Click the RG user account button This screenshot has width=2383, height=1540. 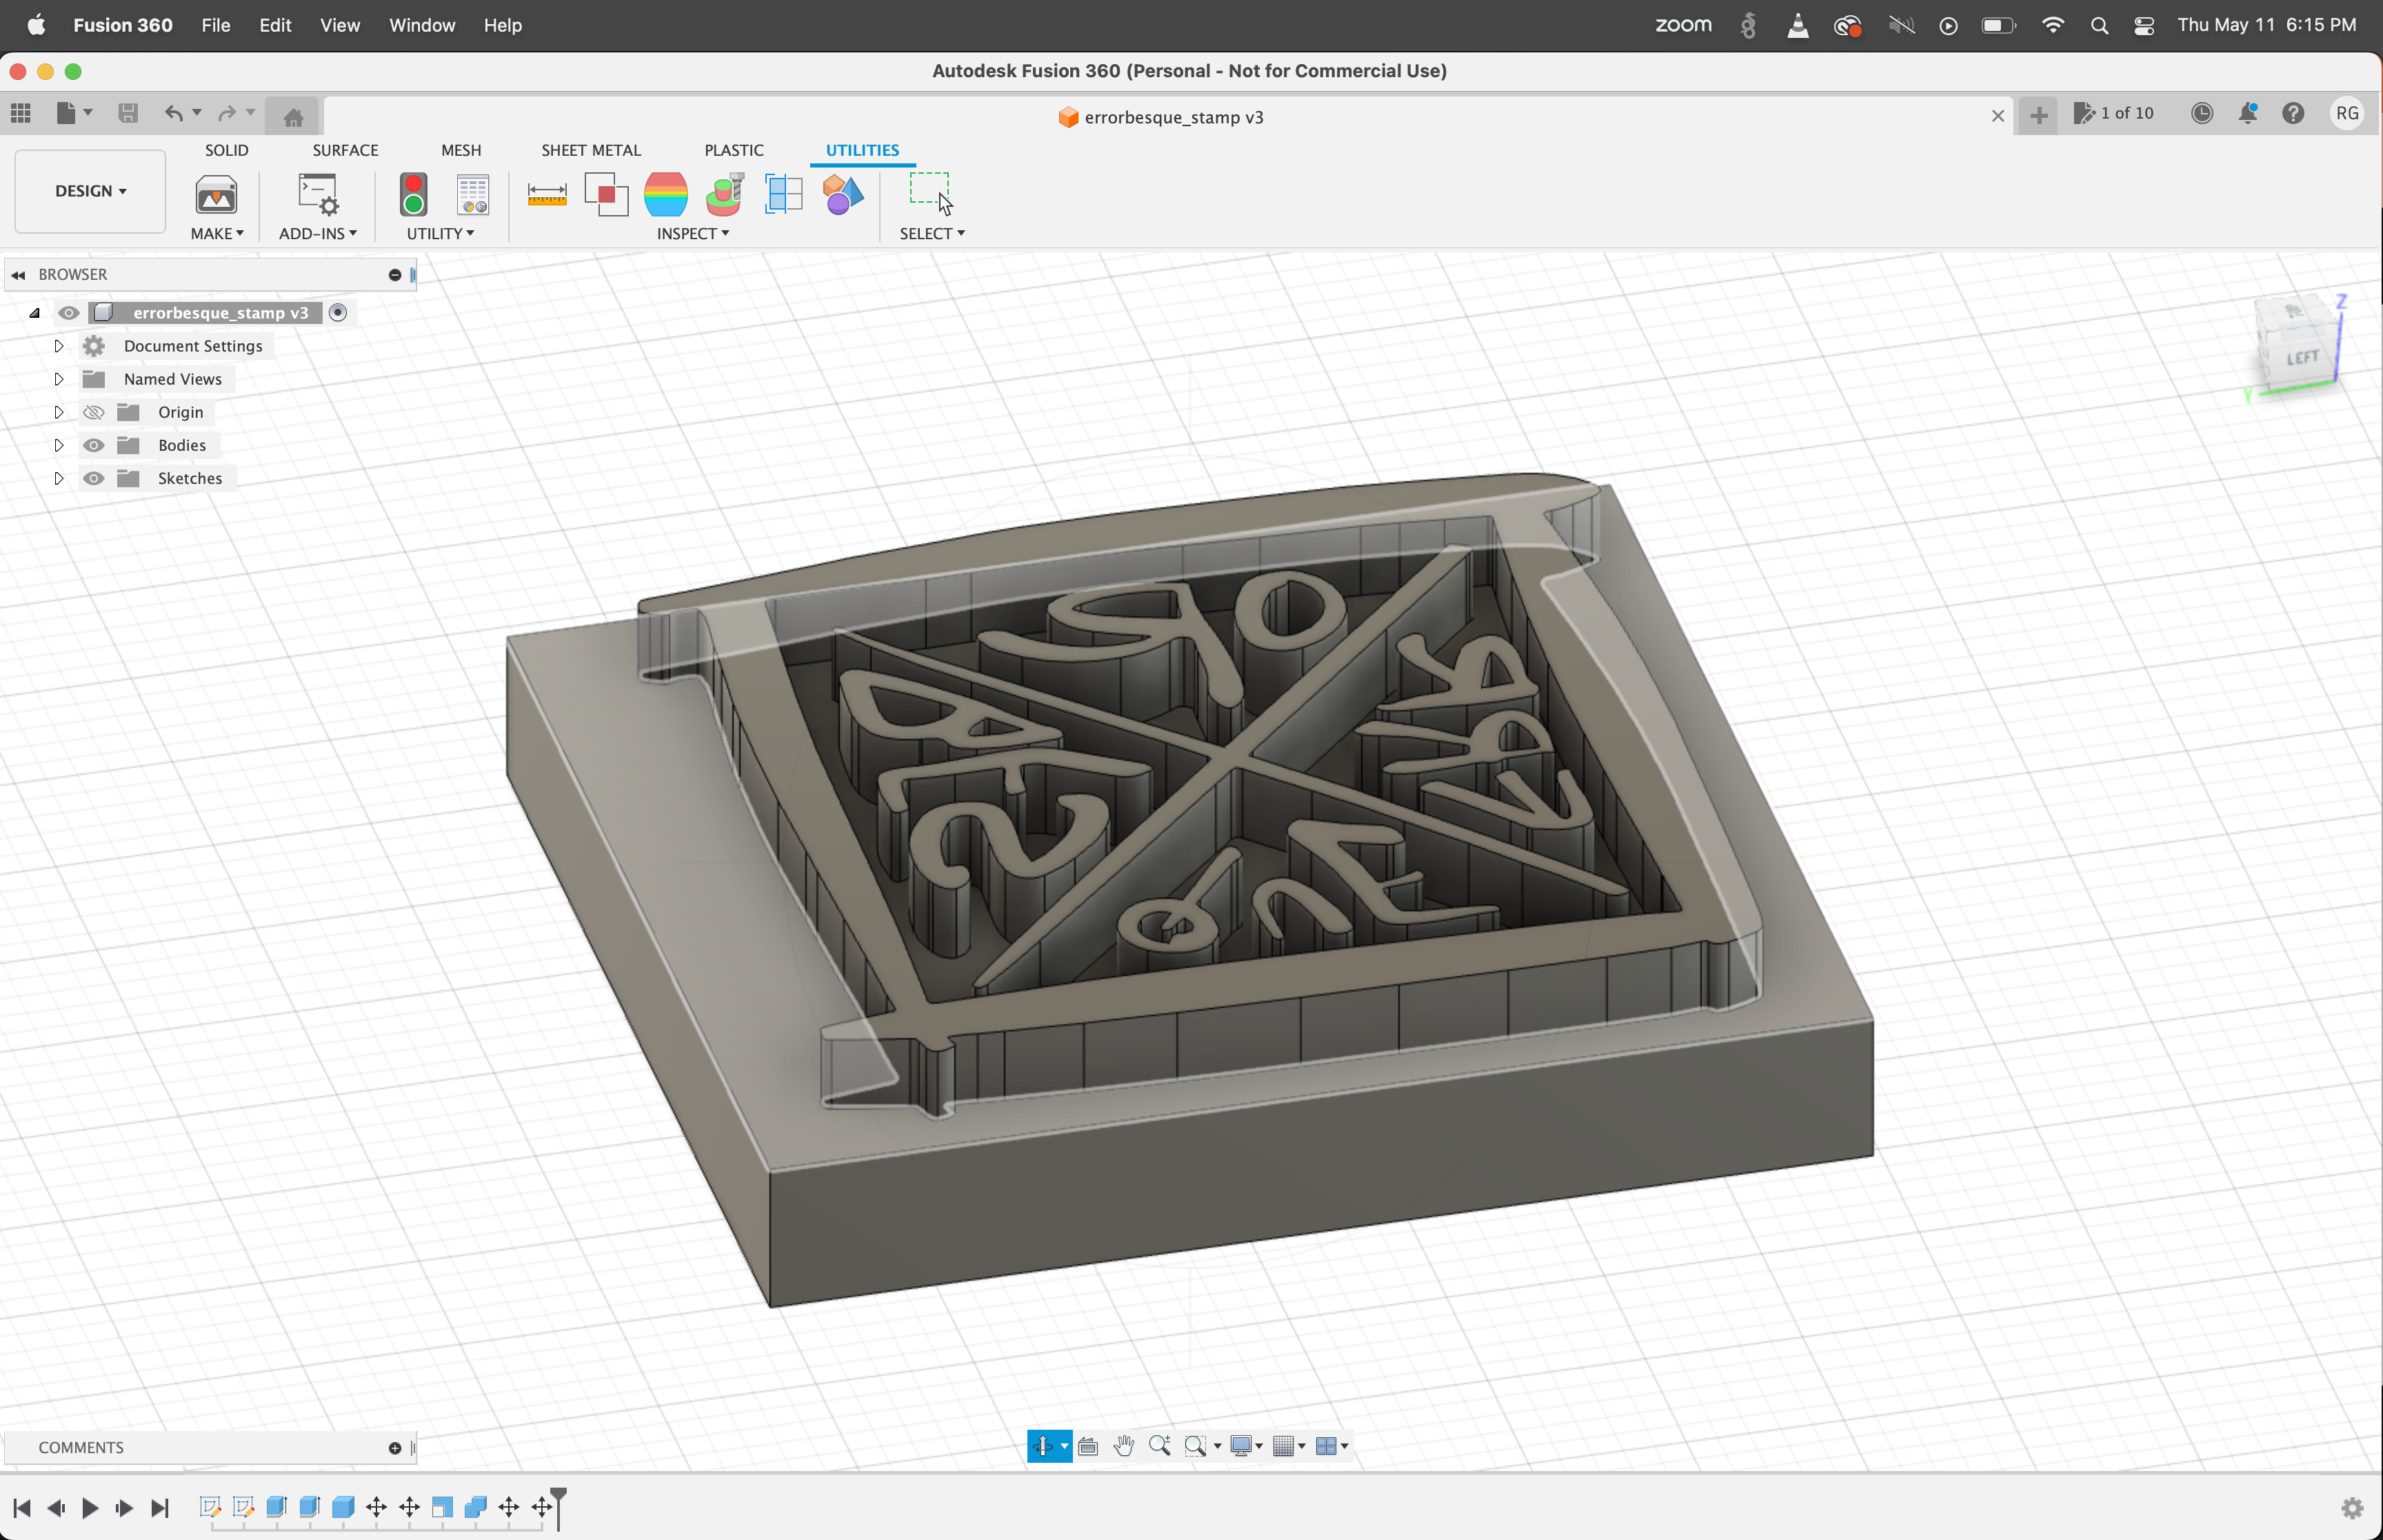[2347, 113]
